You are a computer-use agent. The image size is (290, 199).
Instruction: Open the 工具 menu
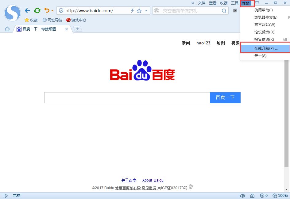coord(234,3)
